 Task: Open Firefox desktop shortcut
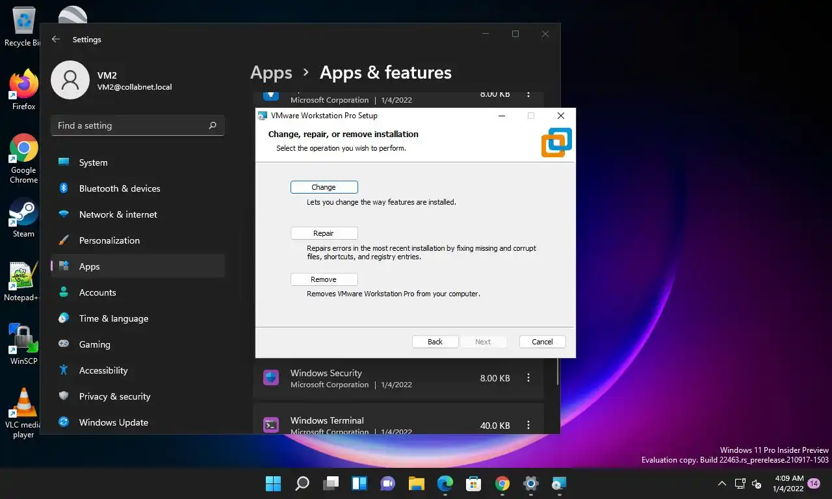[x=23, y=90]
